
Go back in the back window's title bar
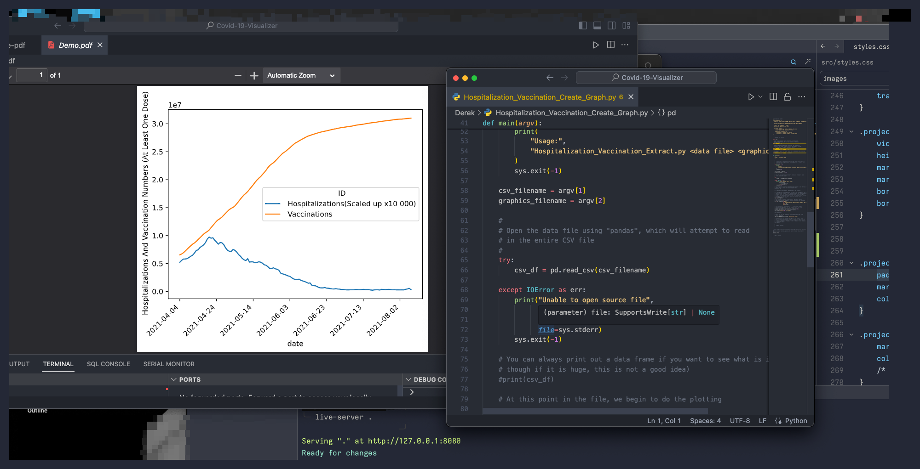[x=57, y=26]
